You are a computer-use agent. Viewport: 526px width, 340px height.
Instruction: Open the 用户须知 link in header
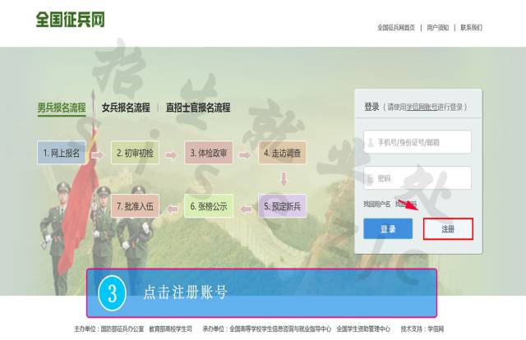(437, 27)
